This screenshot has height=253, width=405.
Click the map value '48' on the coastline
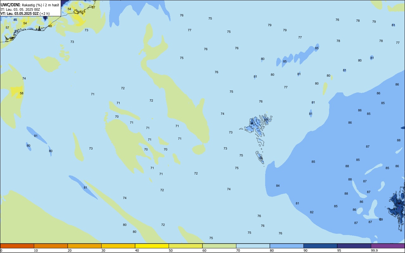50,26
